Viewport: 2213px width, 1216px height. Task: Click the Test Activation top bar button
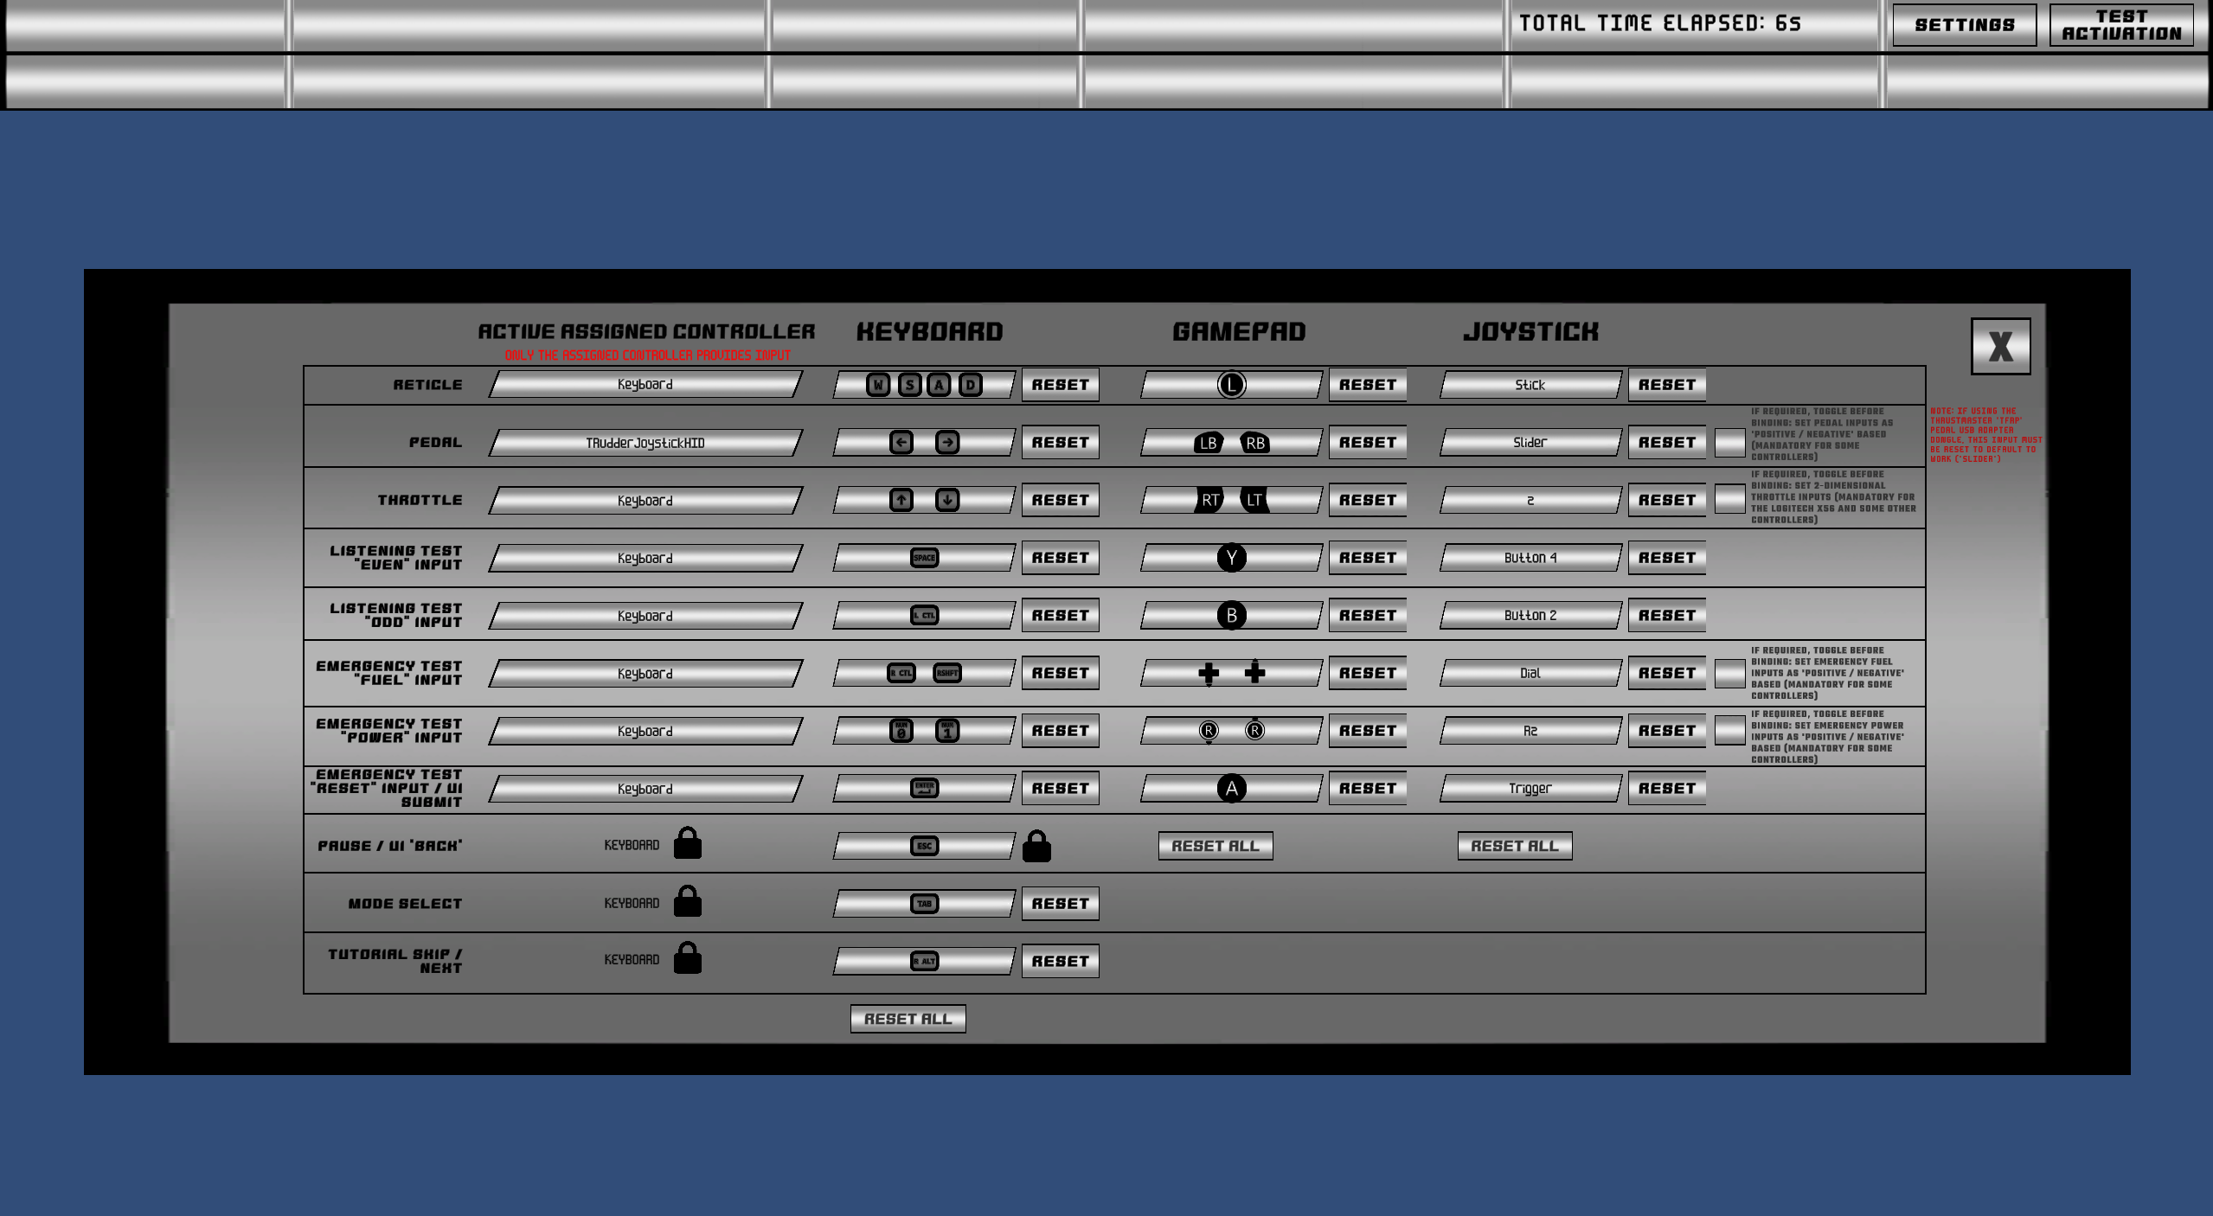tap(2120, 25)
